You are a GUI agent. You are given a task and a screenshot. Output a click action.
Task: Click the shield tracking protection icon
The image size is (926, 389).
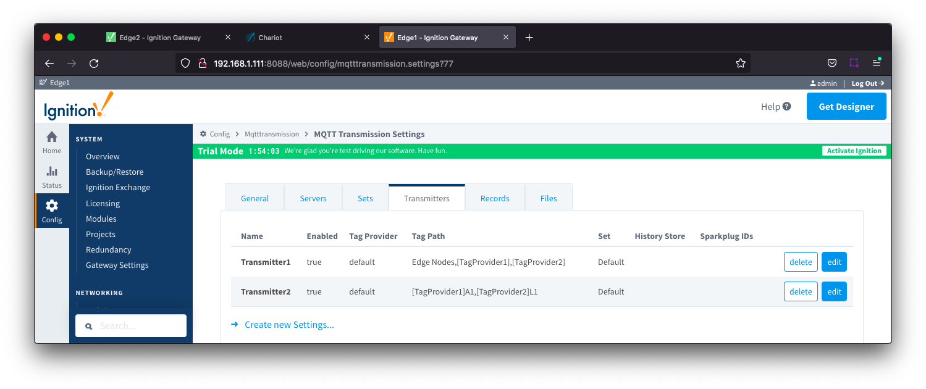tap(185, 63)
